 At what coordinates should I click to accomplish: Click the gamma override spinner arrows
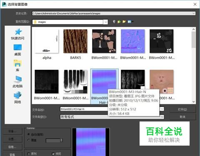coord(61,140)
